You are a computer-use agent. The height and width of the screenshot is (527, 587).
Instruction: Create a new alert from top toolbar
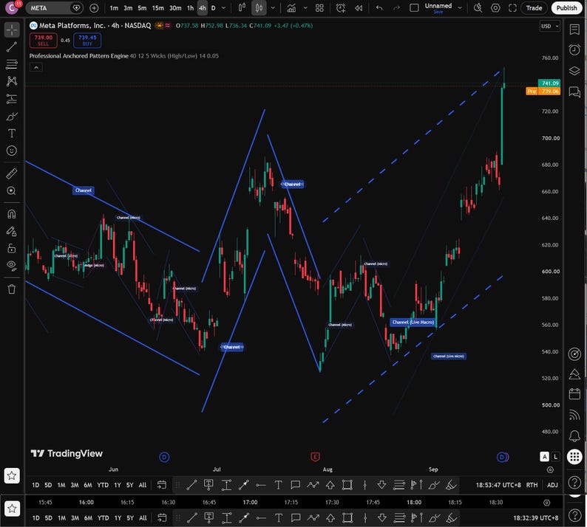[340, 8]
